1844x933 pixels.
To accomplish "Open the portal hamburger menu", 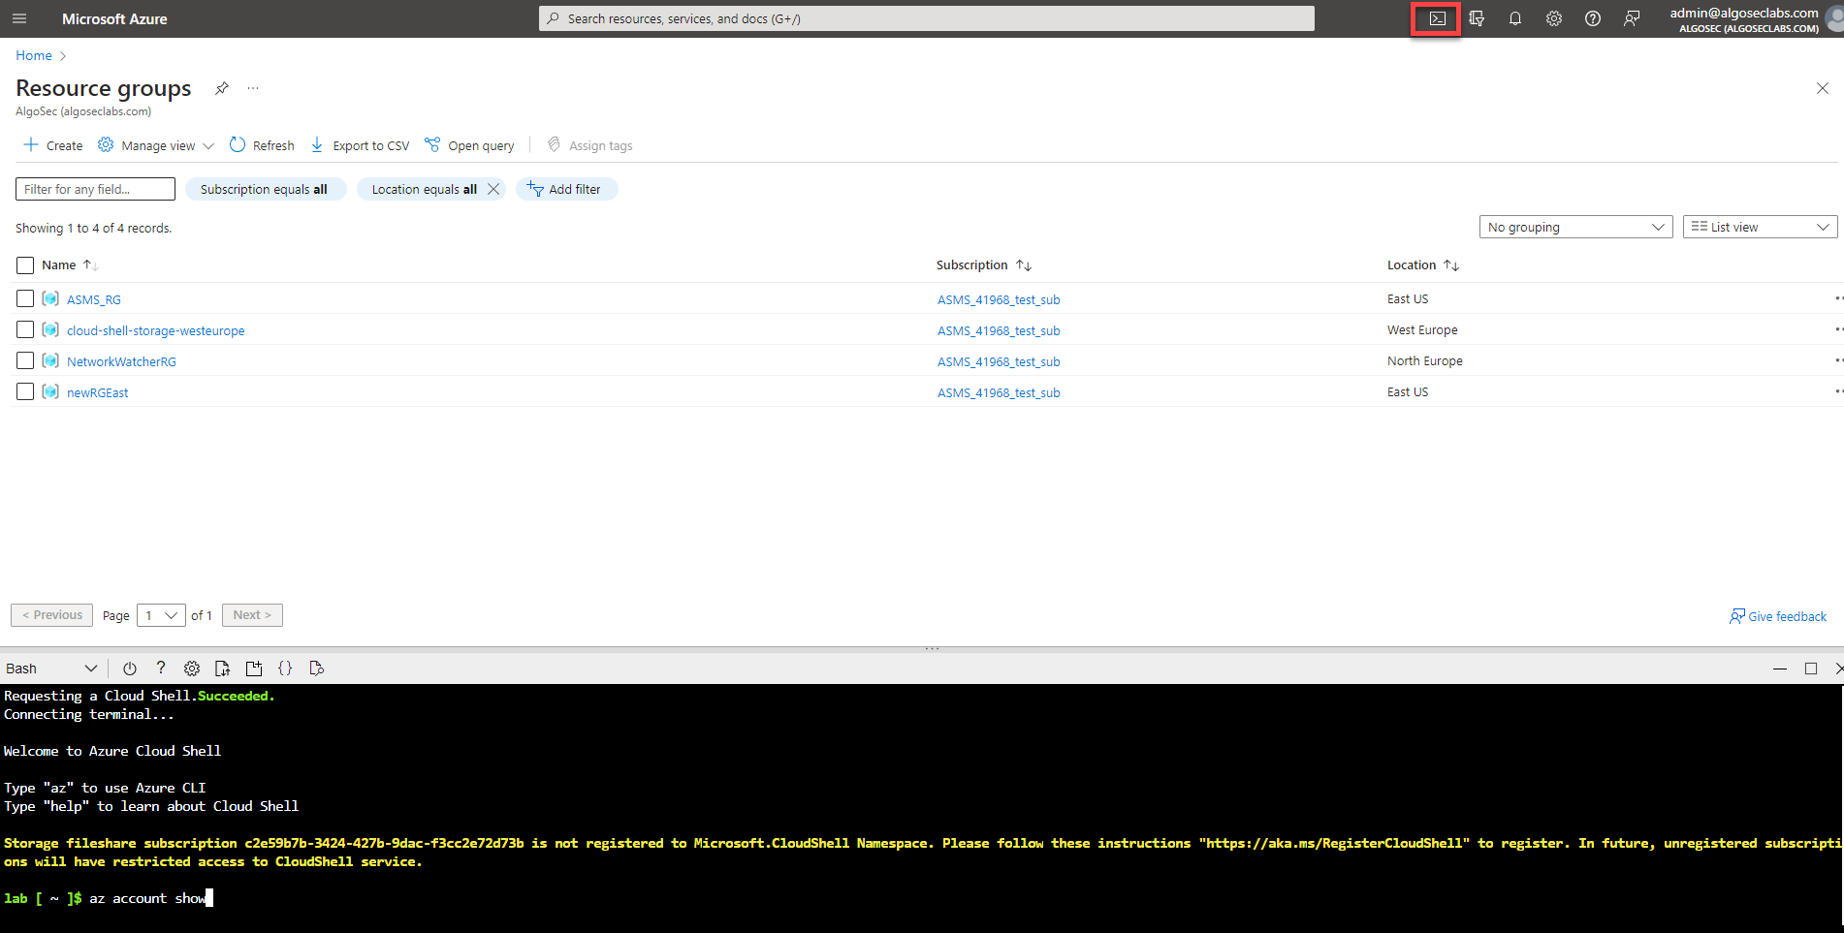I will click(x=19, y=18).
